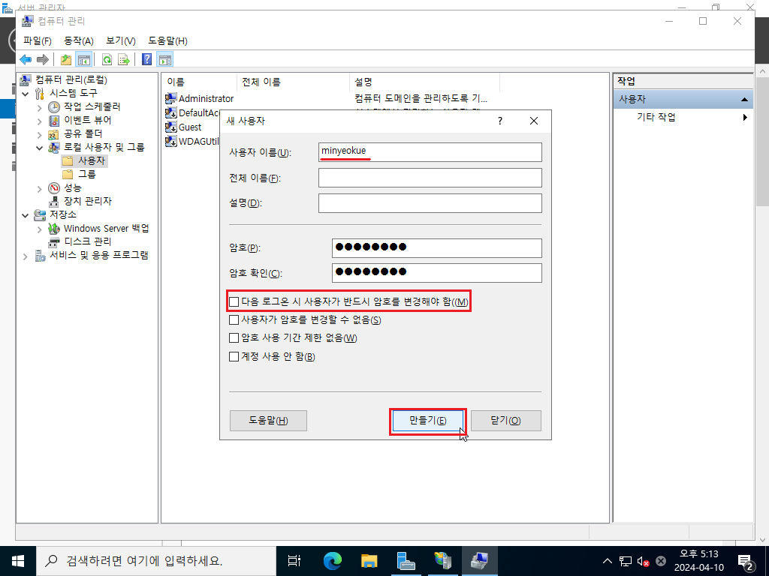Expand the 공유 폴더 node
Viewport: 769px width, 576px height.
coord(40,134)
